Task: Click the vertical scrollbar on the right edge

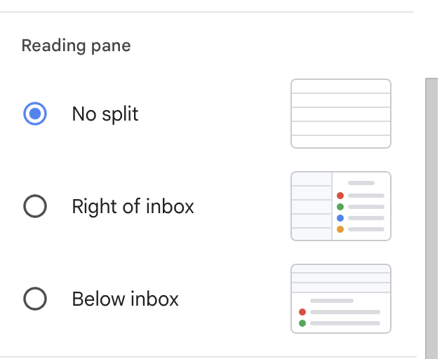Action: (431, 210)
